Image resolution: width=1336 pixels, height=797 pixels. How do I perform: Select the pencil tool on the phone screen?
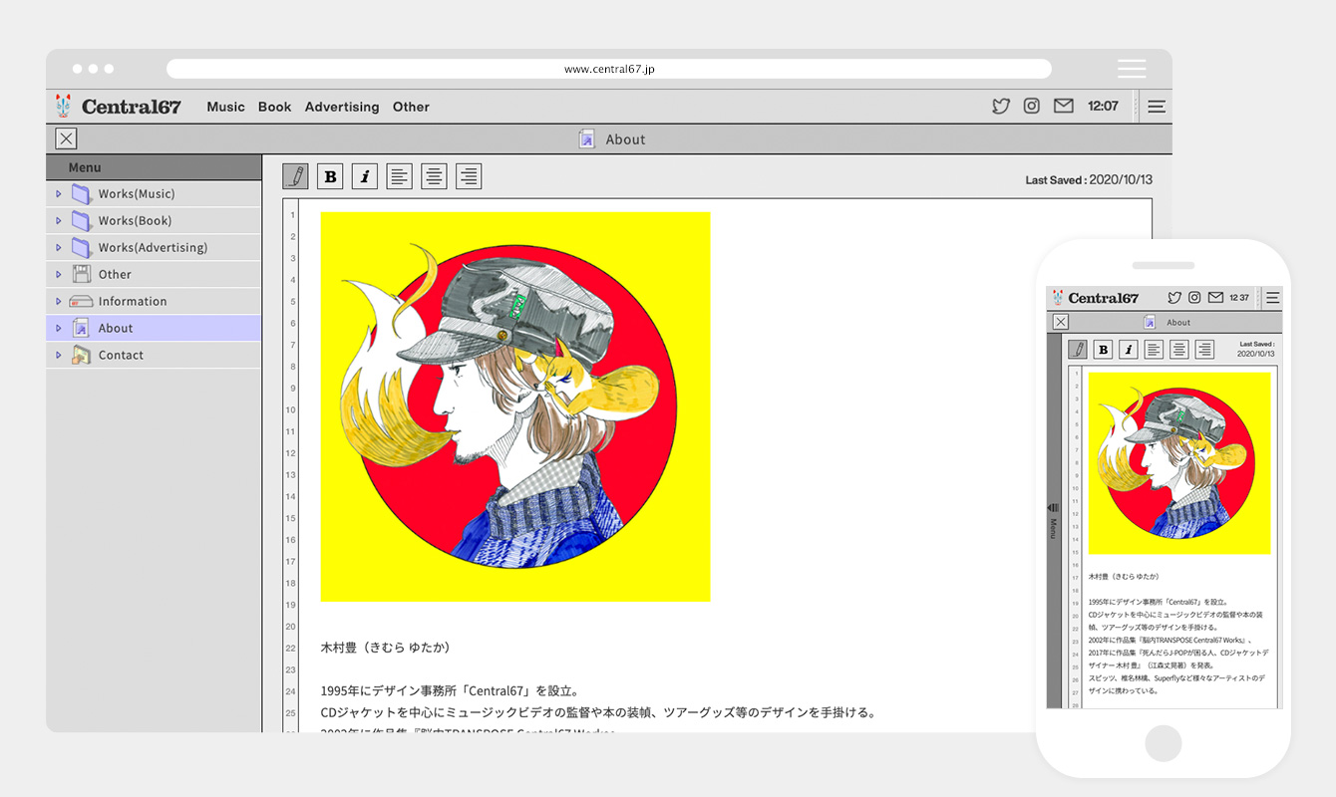pyautogui.click(x=1078, y=350)
